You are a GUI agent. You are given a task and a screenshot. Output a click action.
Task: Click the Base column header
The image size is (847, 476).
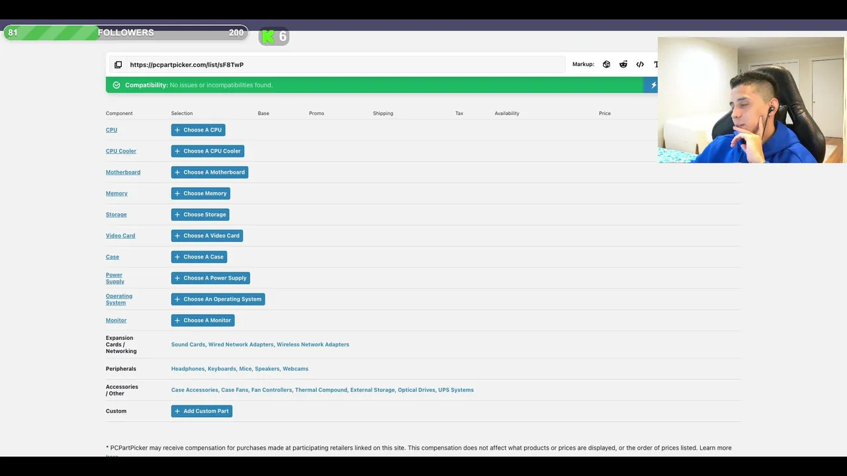(x=263, y=113)
